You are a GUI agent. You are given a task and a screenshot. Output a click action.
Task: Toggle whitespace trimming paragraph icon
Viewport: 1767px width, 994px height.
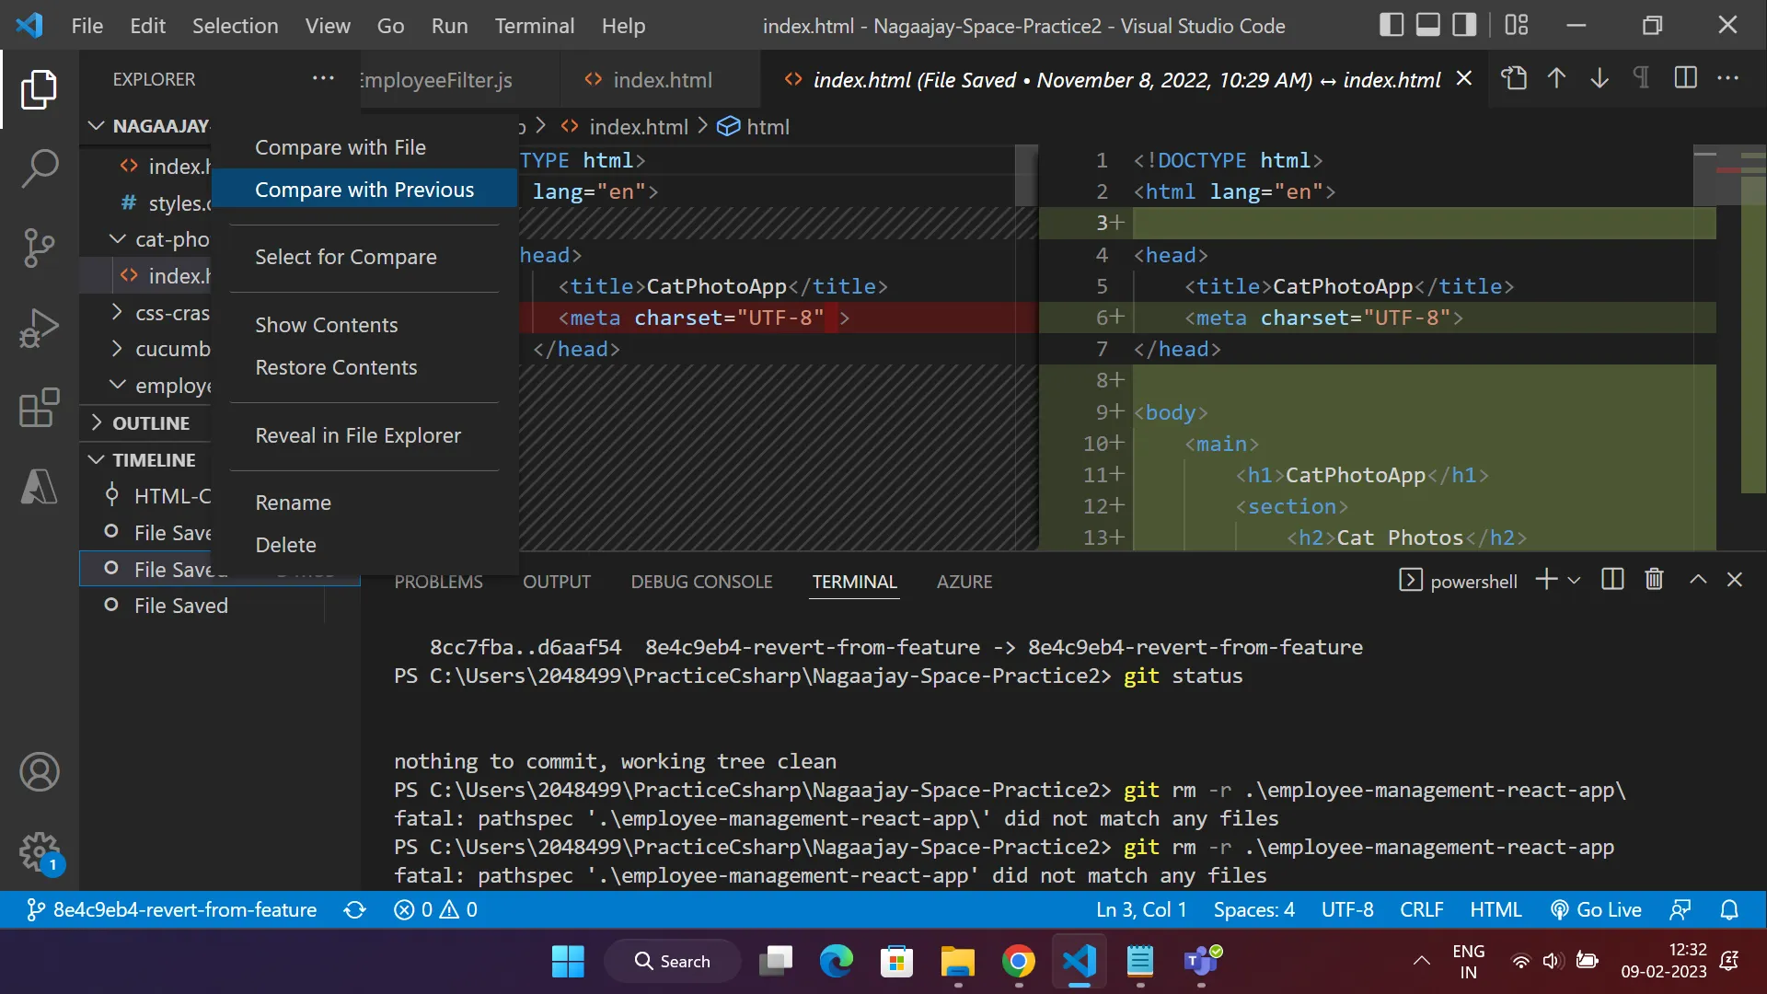pos(1641,79)
